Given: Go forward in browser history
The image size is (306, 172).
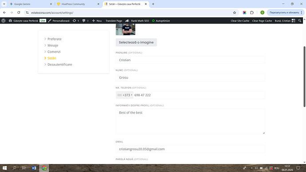Looking at the screenshot, I should [12, 12].
